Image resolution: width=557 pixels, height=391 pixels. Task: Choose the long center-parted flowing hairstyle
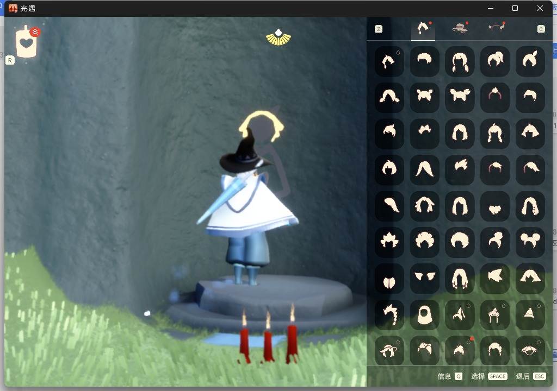point(424,170)
